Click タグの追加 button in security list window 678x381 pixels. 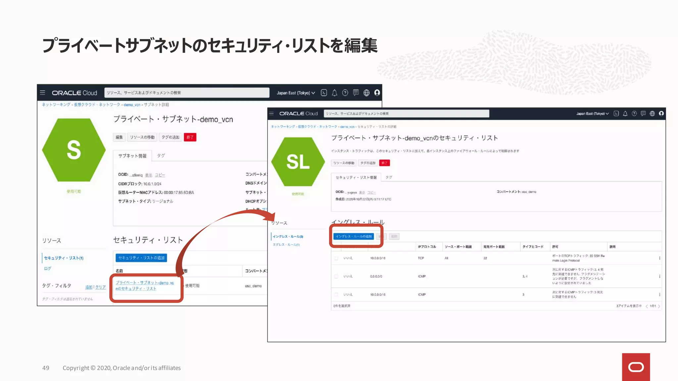point(368,163)
